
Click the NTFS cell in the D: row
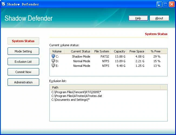(x=105, y=61)
